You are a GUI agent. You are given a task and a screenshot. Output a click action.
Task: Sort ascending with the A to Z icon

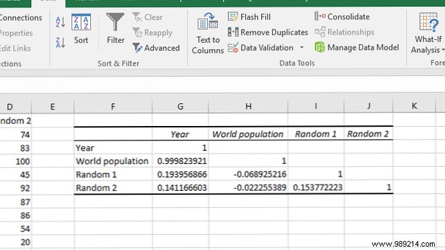[x=61, y=22]
